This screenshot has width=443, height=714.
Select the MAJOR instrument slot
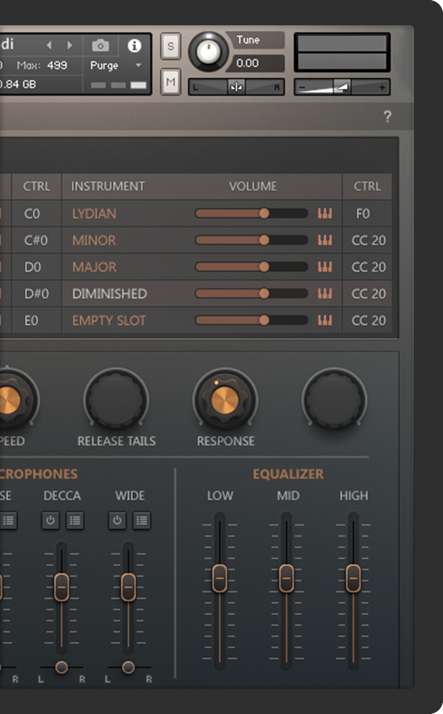[94, 267]
